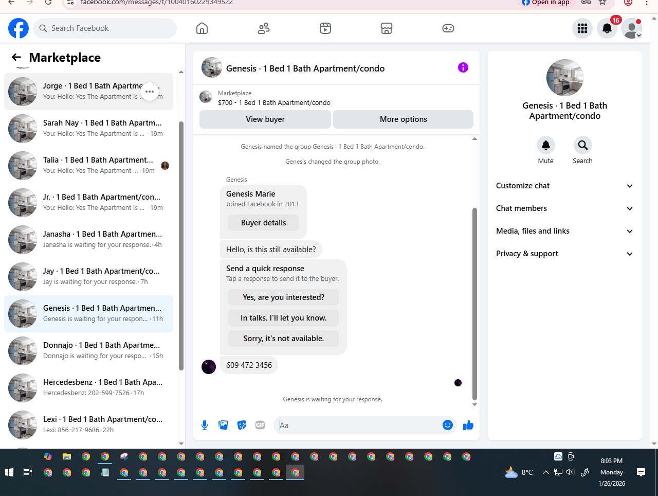Open the Marketplace storefront icon
This screenshot has width=658, height=496.
[387, 28]
